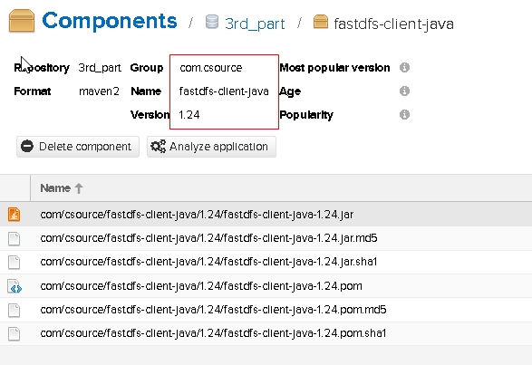
Task: Select fastdfs-client-java-1.24.pom.md5 row
Action: (266, 310)
